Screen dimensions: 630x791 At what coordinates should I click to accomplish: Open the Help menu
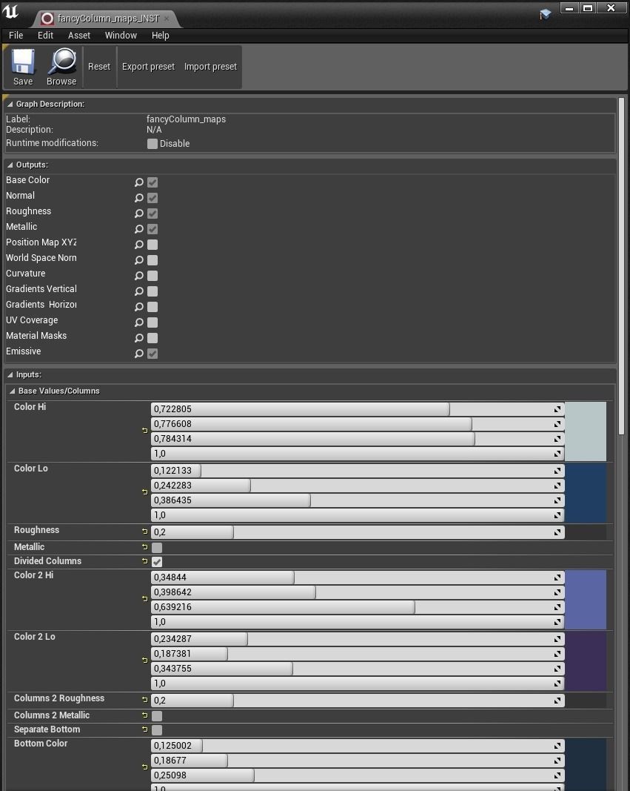160,36
